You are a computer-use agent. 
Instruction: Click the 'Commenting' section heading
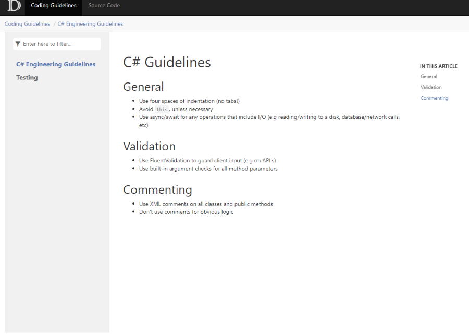pyautogui.click(x=157, y=189)
